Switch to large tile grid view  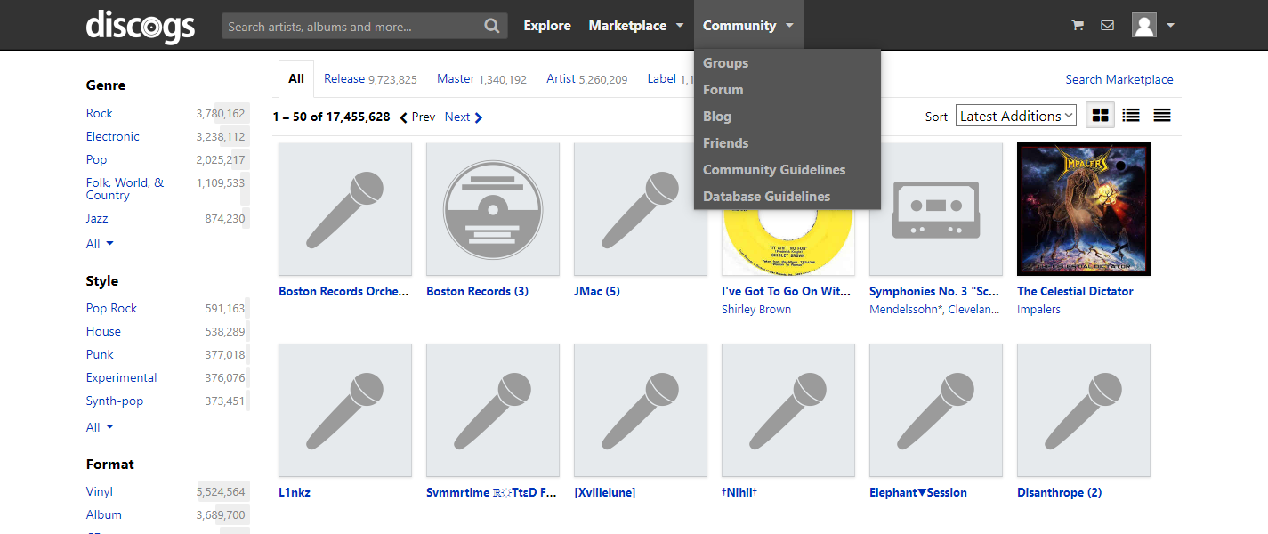(x=1101, y=116)
